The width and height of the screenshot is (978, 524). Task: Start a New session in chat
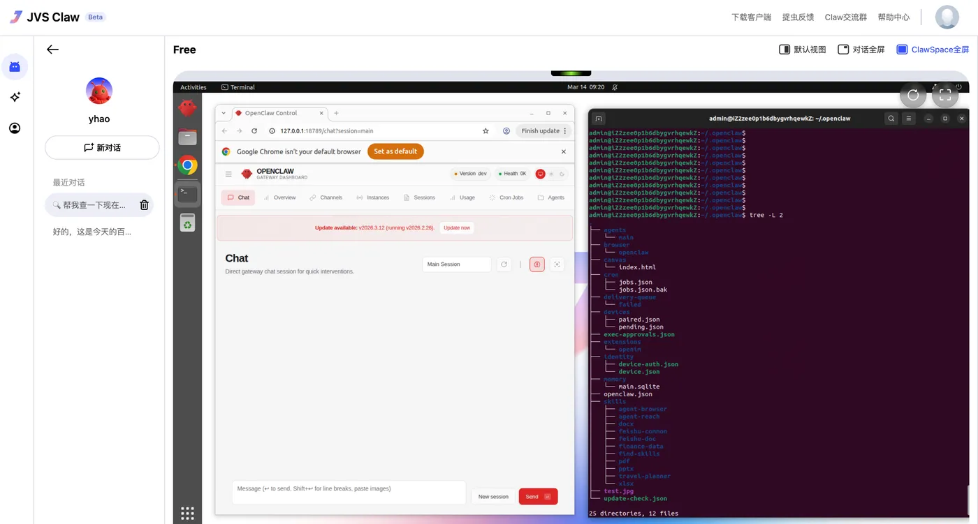(x=493, y=497)
